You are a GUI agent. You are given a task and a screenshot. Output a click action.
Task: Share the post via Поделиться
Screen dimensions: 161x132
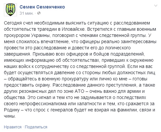tap(36, 127)
